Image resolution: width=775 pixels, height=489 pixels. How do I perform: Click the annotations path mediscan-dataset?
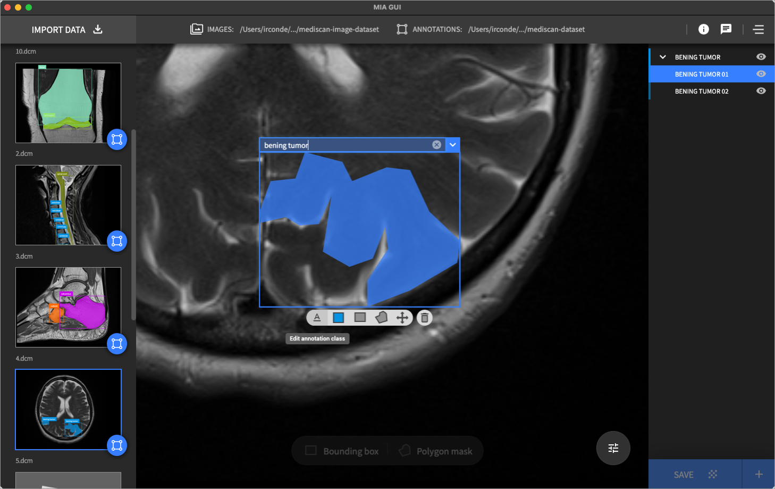[526, 29]
